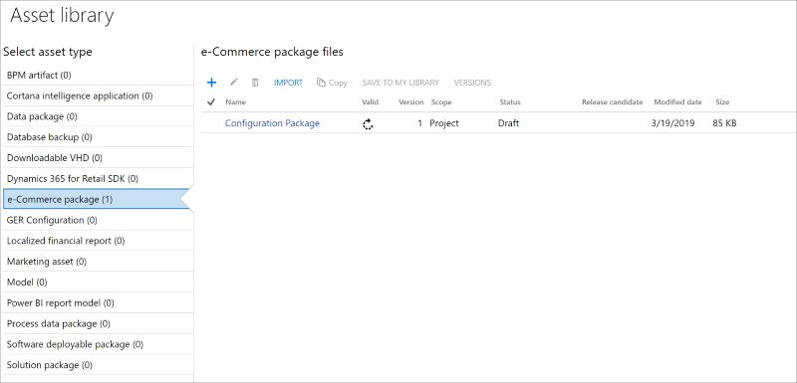Select Database backup asset type
The image size is (797, 383).
click(x=97, y=137)
